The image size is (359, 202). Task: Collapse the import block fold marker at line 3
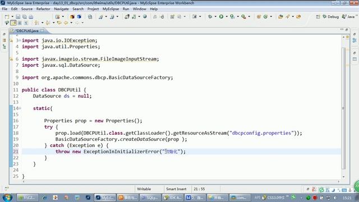(x=20, y=40)
